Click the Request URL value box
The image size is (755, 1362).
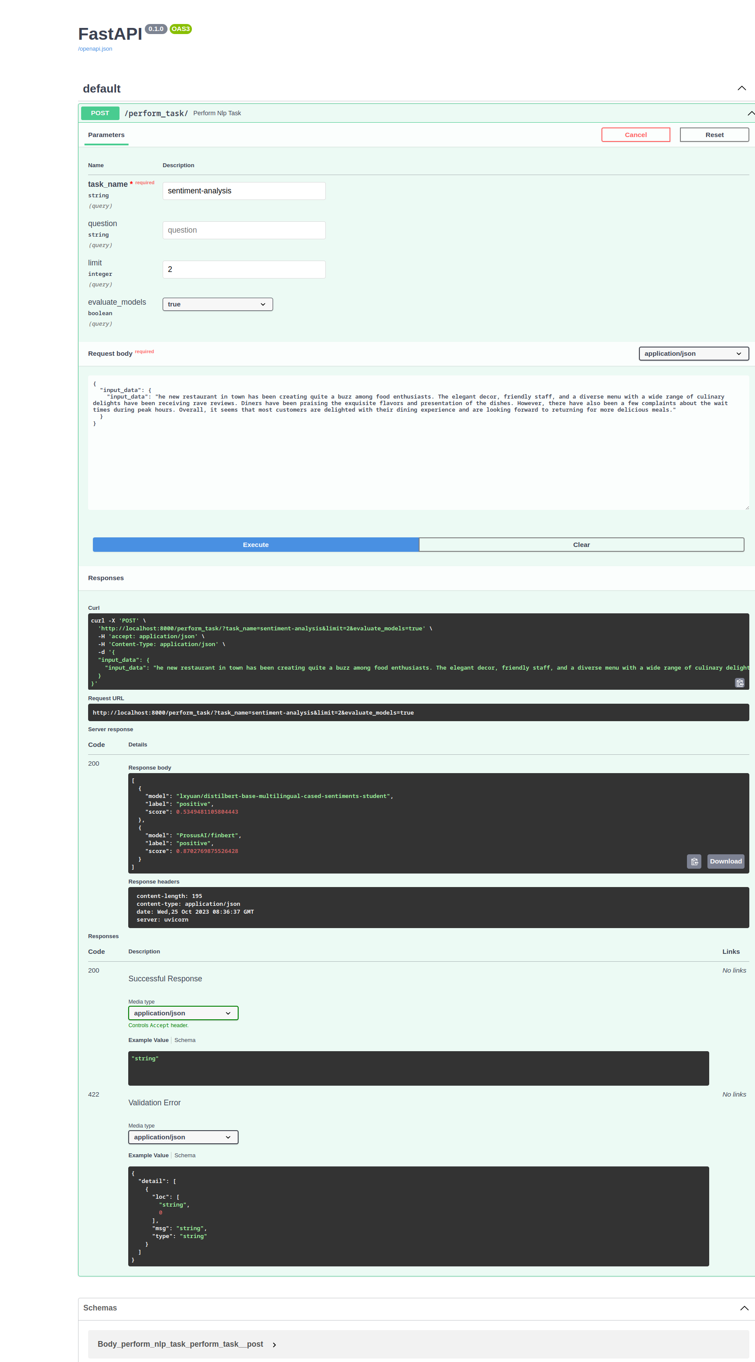(418, 712)
